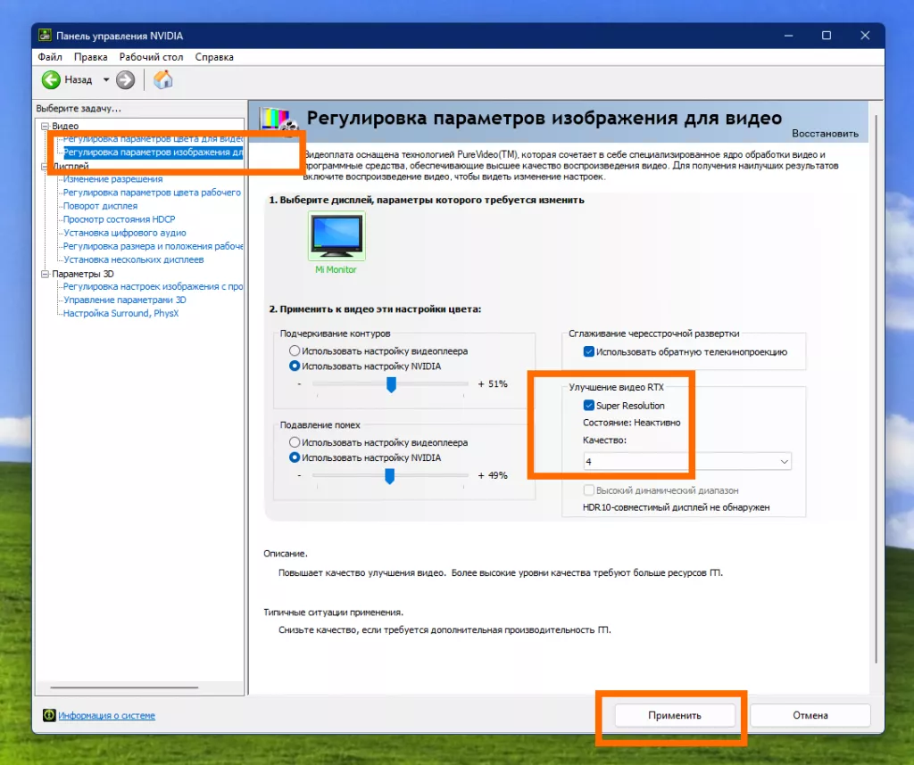Select the Mi Monitor display thumbnail
This screenshot has width=914, height=765.
pos(337,235)
